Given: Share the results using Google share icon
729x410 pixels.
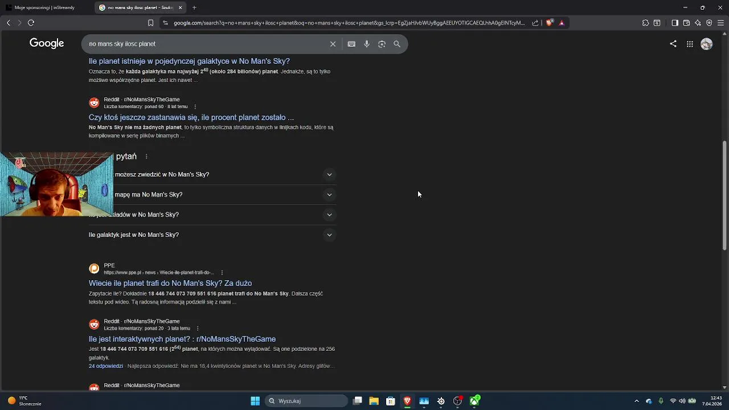Looking at the screenshot, I should point(673,44).
